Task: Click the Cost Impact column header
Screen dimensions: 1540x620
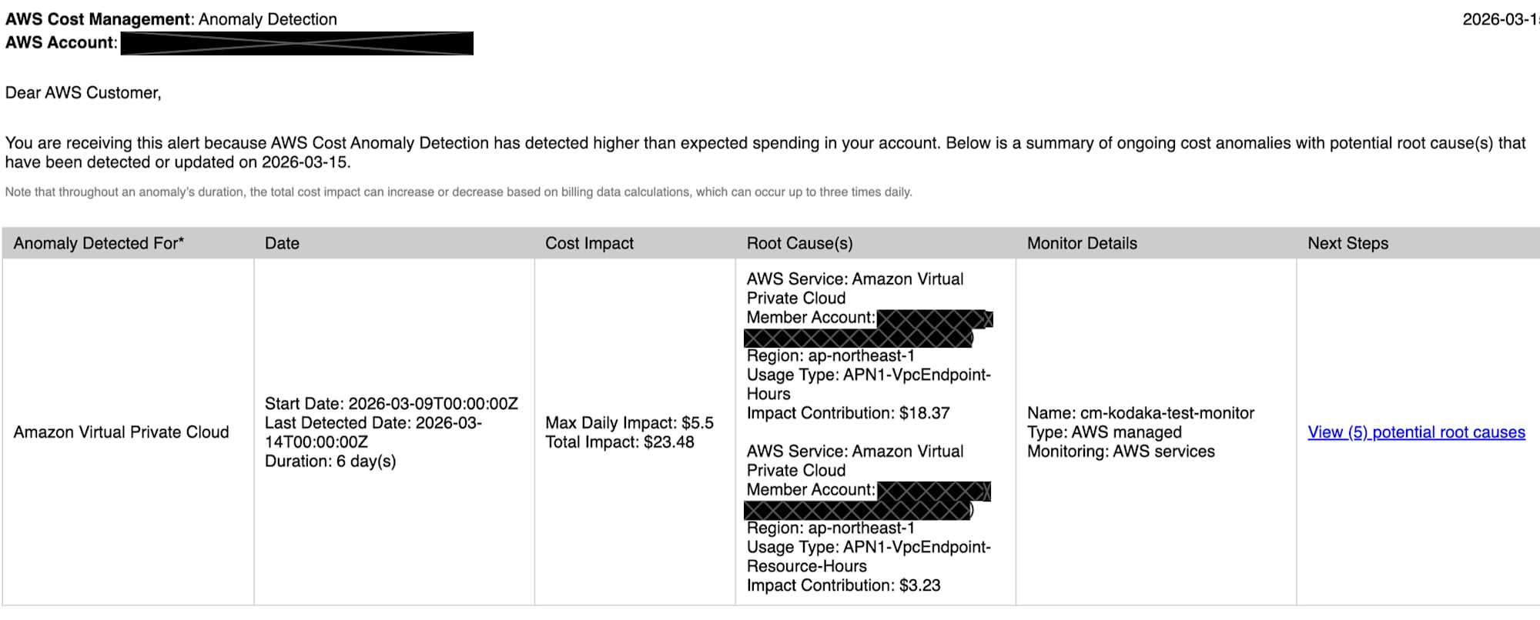Action: pyautogui.click(x=589, y=243)
